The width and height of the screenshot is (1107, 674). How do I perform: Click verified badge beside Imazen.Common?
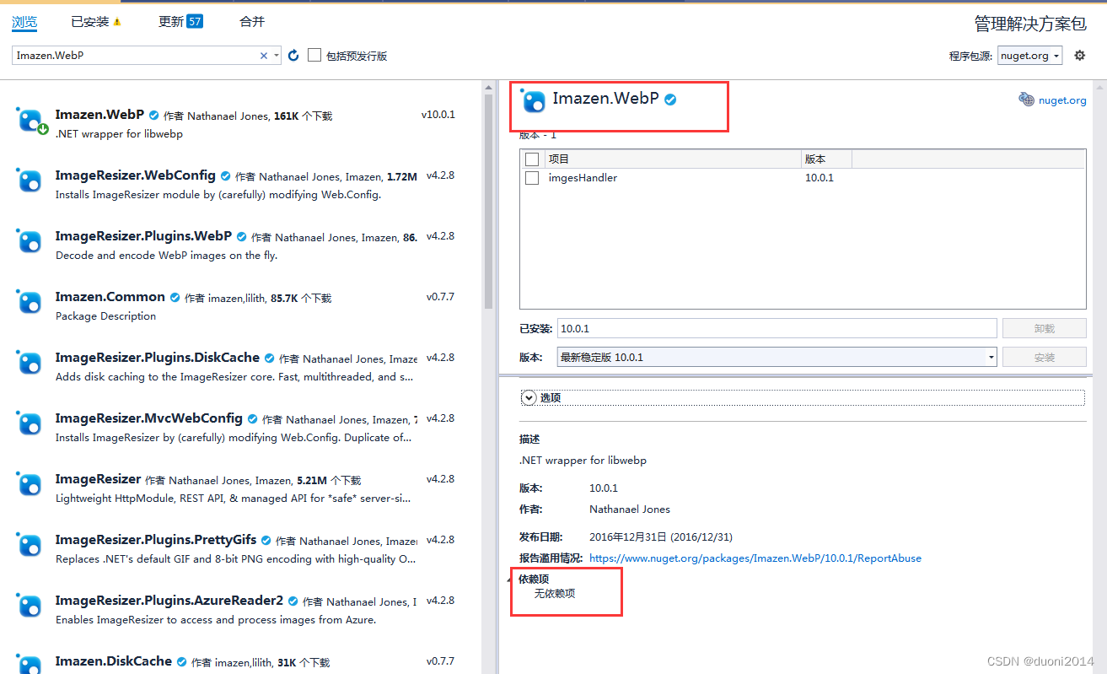[x=175, y=298]
